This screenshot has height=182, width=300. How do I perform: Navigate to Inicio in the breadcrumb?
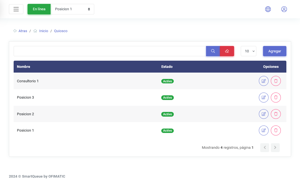[x=44, y=31]
